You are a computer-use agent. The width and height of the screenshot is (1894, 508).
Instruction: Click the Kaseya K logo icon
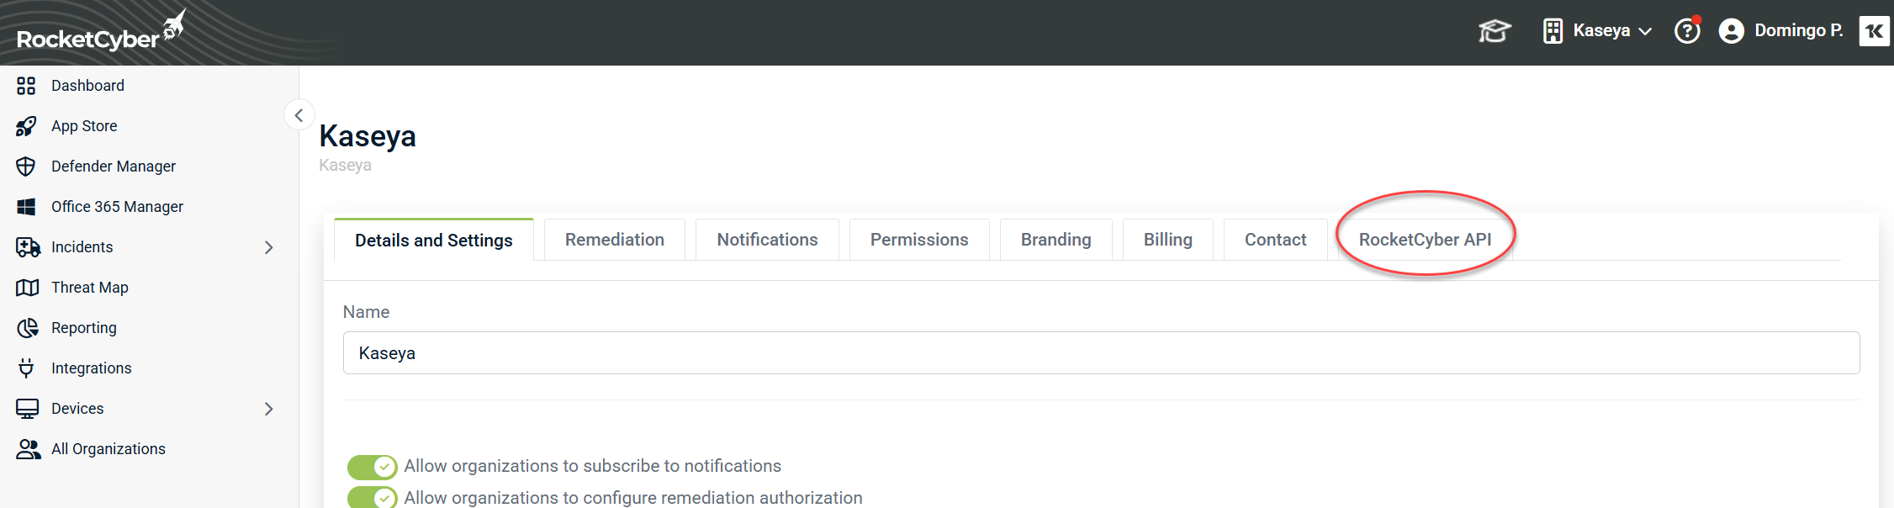tap(1874, 31)
